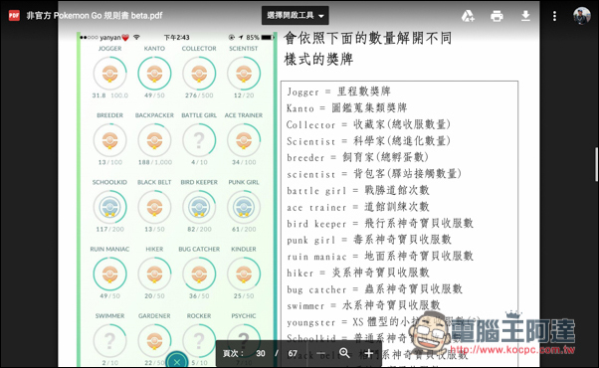Click the ROCKER question mark medal
This screenshot has height=368, width=599.
[x=199, y=340]
